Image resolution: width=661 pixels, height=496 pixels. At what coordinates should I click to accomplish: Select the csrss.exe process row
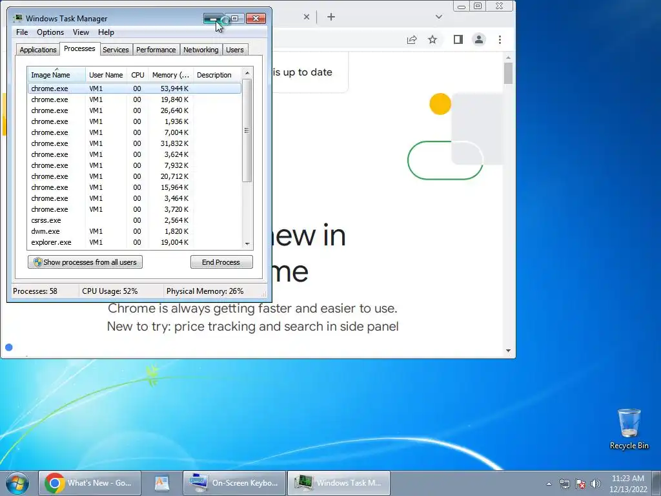(134, 220)
